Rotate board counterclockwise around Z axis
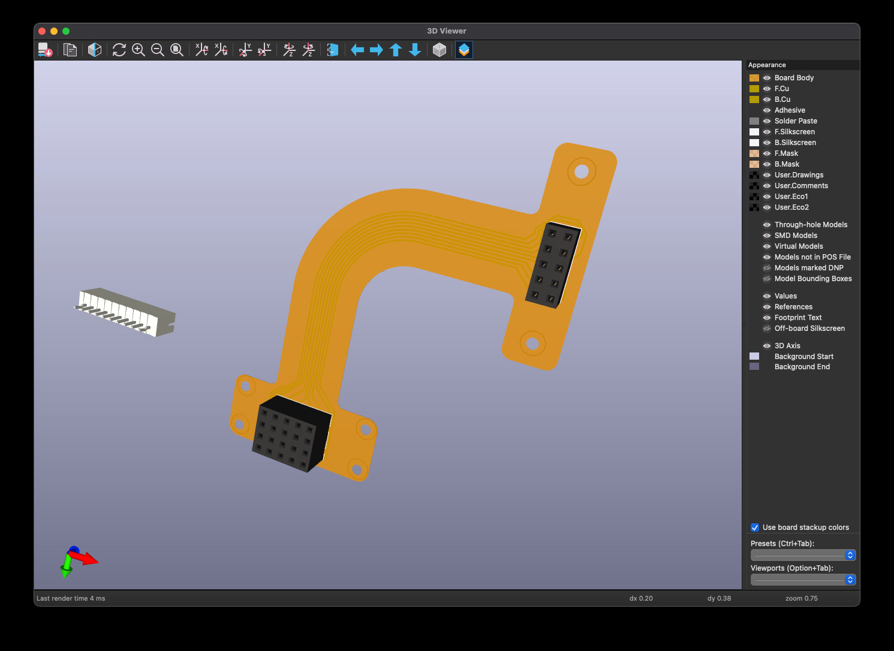 309,50
